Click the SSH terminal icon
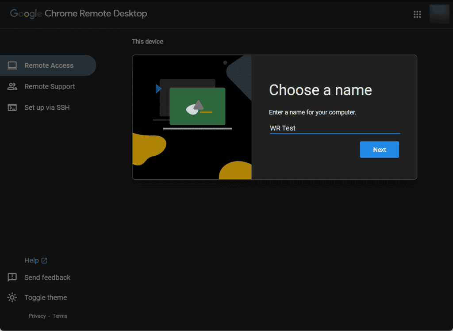This screenshot has height=331, width=453. (x=12, y=108)
